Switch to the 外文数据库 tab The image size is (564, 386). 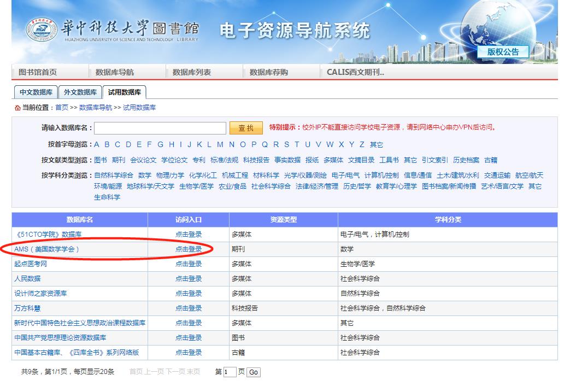tap(80, 92)
